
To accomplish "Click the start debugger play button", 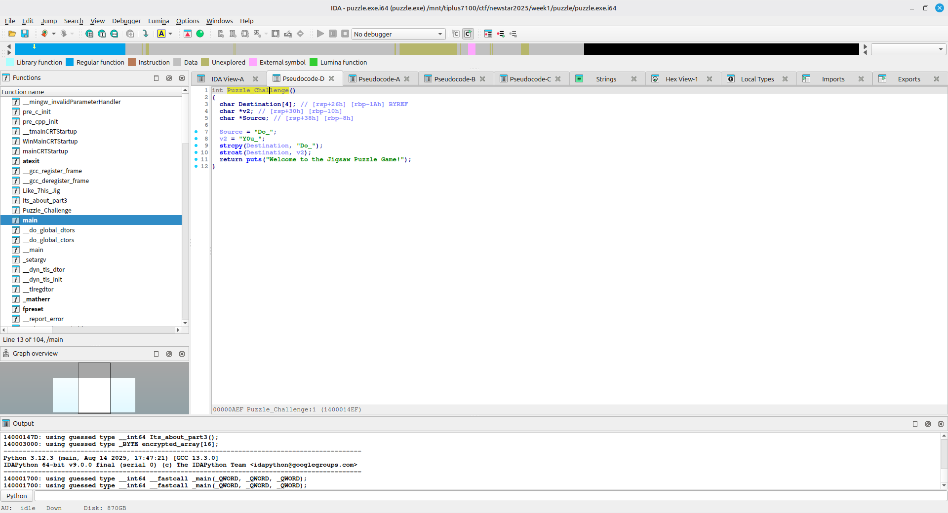I will [x=320, y=34].
